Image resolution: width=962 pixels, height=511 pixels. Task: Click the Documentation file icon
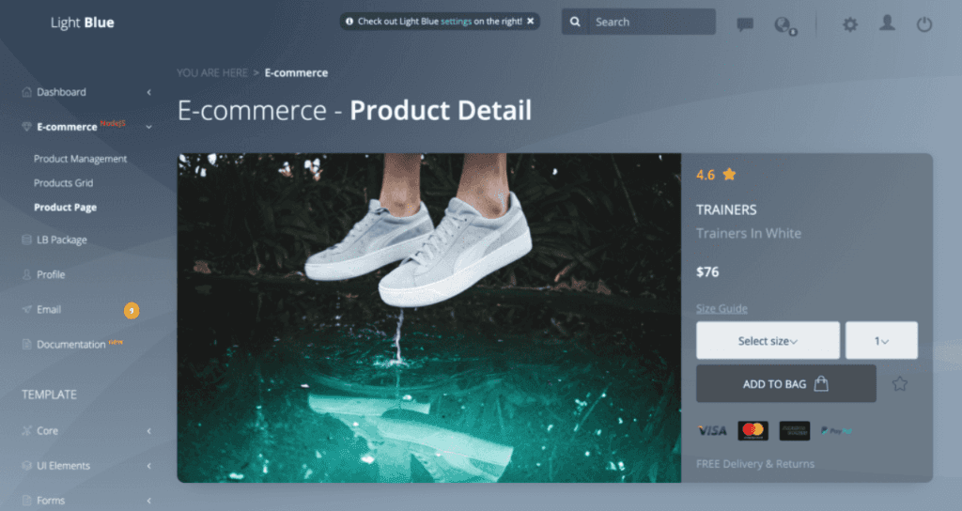pos(26,344)
